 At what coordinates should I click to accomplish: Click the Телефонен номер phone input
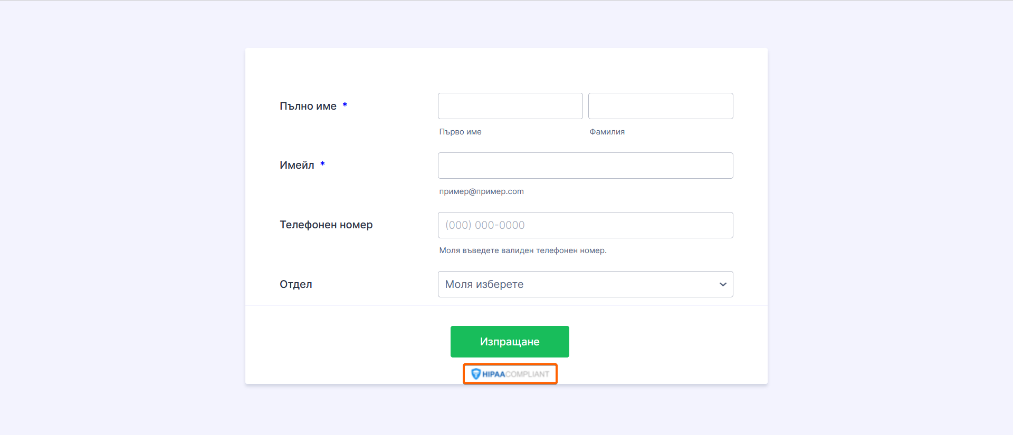point(585,225)
